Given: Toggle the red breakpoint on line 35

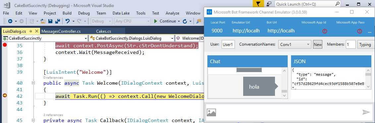Looking at the screenshot, I should coord(4,45).
